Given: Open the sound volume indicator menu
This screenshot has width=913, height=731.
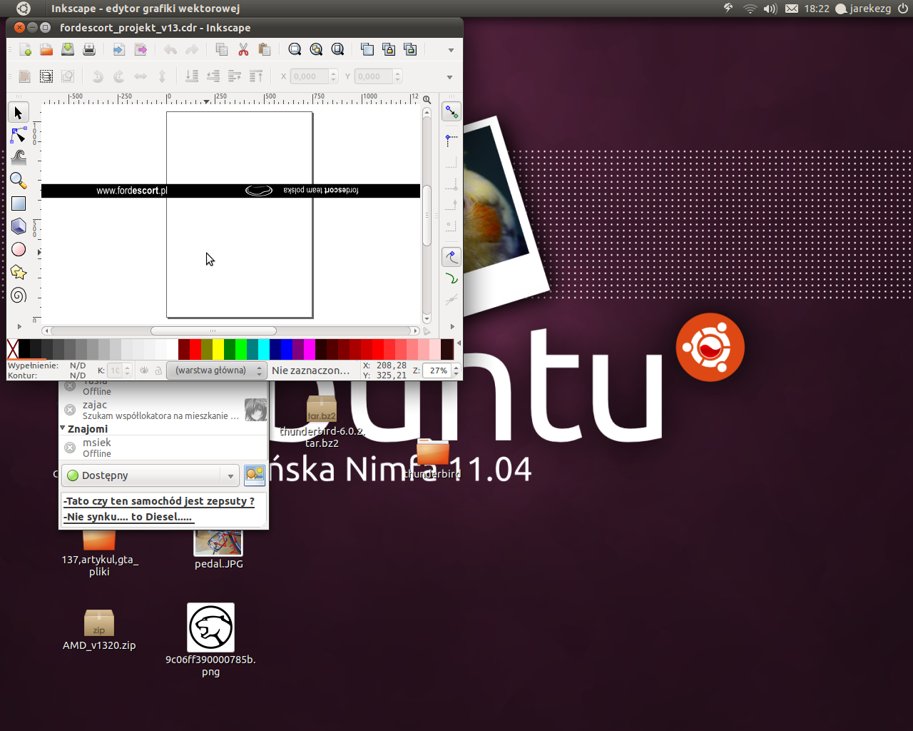Looking at the screenshot, I should 770,9.
